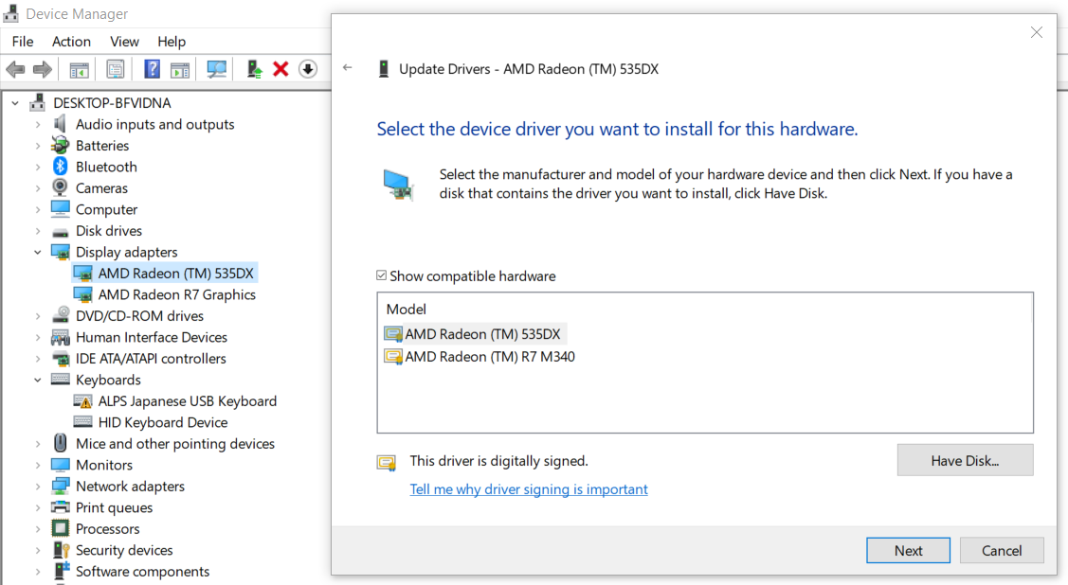Click the Print queues printer icon

(61, 507)
